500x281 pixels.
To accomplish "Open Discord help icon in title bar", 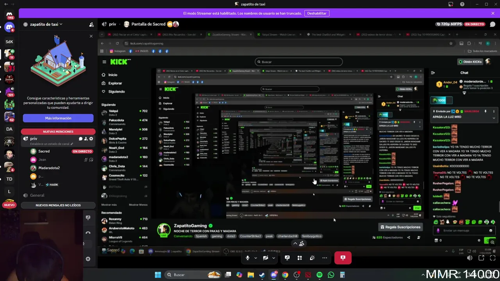I will tap(462, 4).
